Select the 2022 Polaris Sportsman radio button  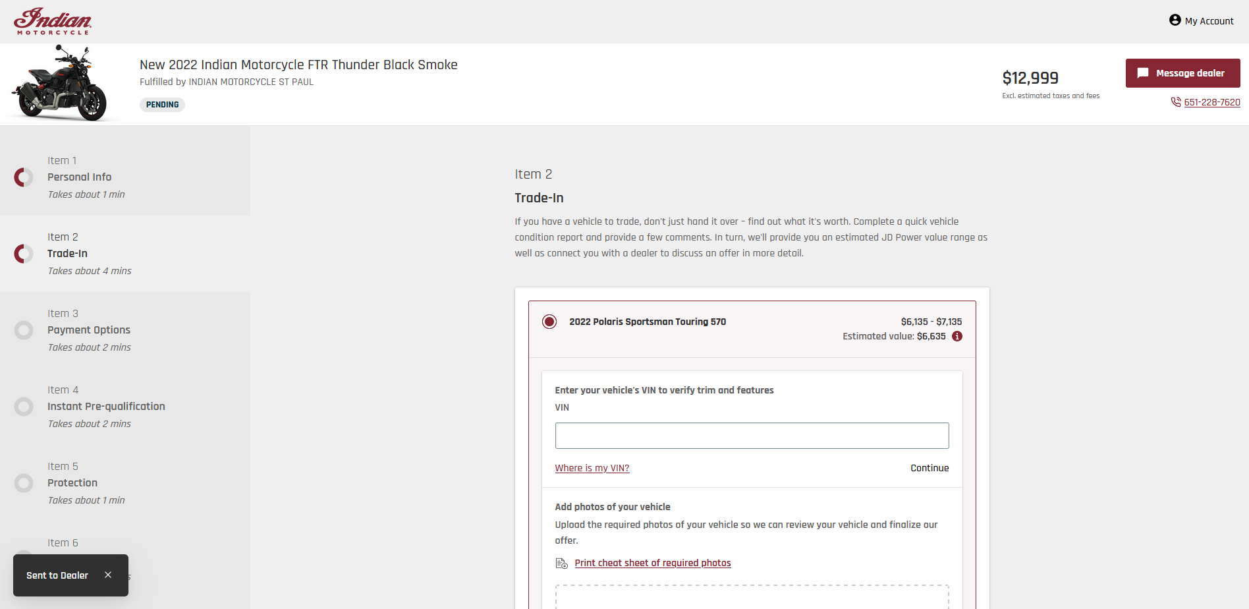pyautogui.click(x=549, y=322)
